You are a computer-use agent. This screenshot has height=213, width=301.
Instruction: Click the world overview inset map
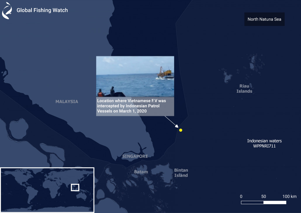(47, 190)
